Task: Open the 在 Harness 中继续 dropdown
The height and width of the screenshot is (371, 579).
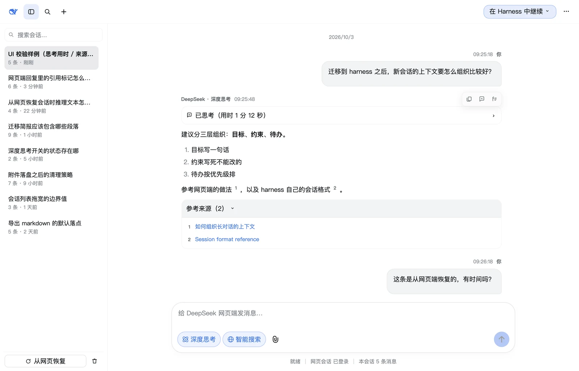Action: pos(520,12)
